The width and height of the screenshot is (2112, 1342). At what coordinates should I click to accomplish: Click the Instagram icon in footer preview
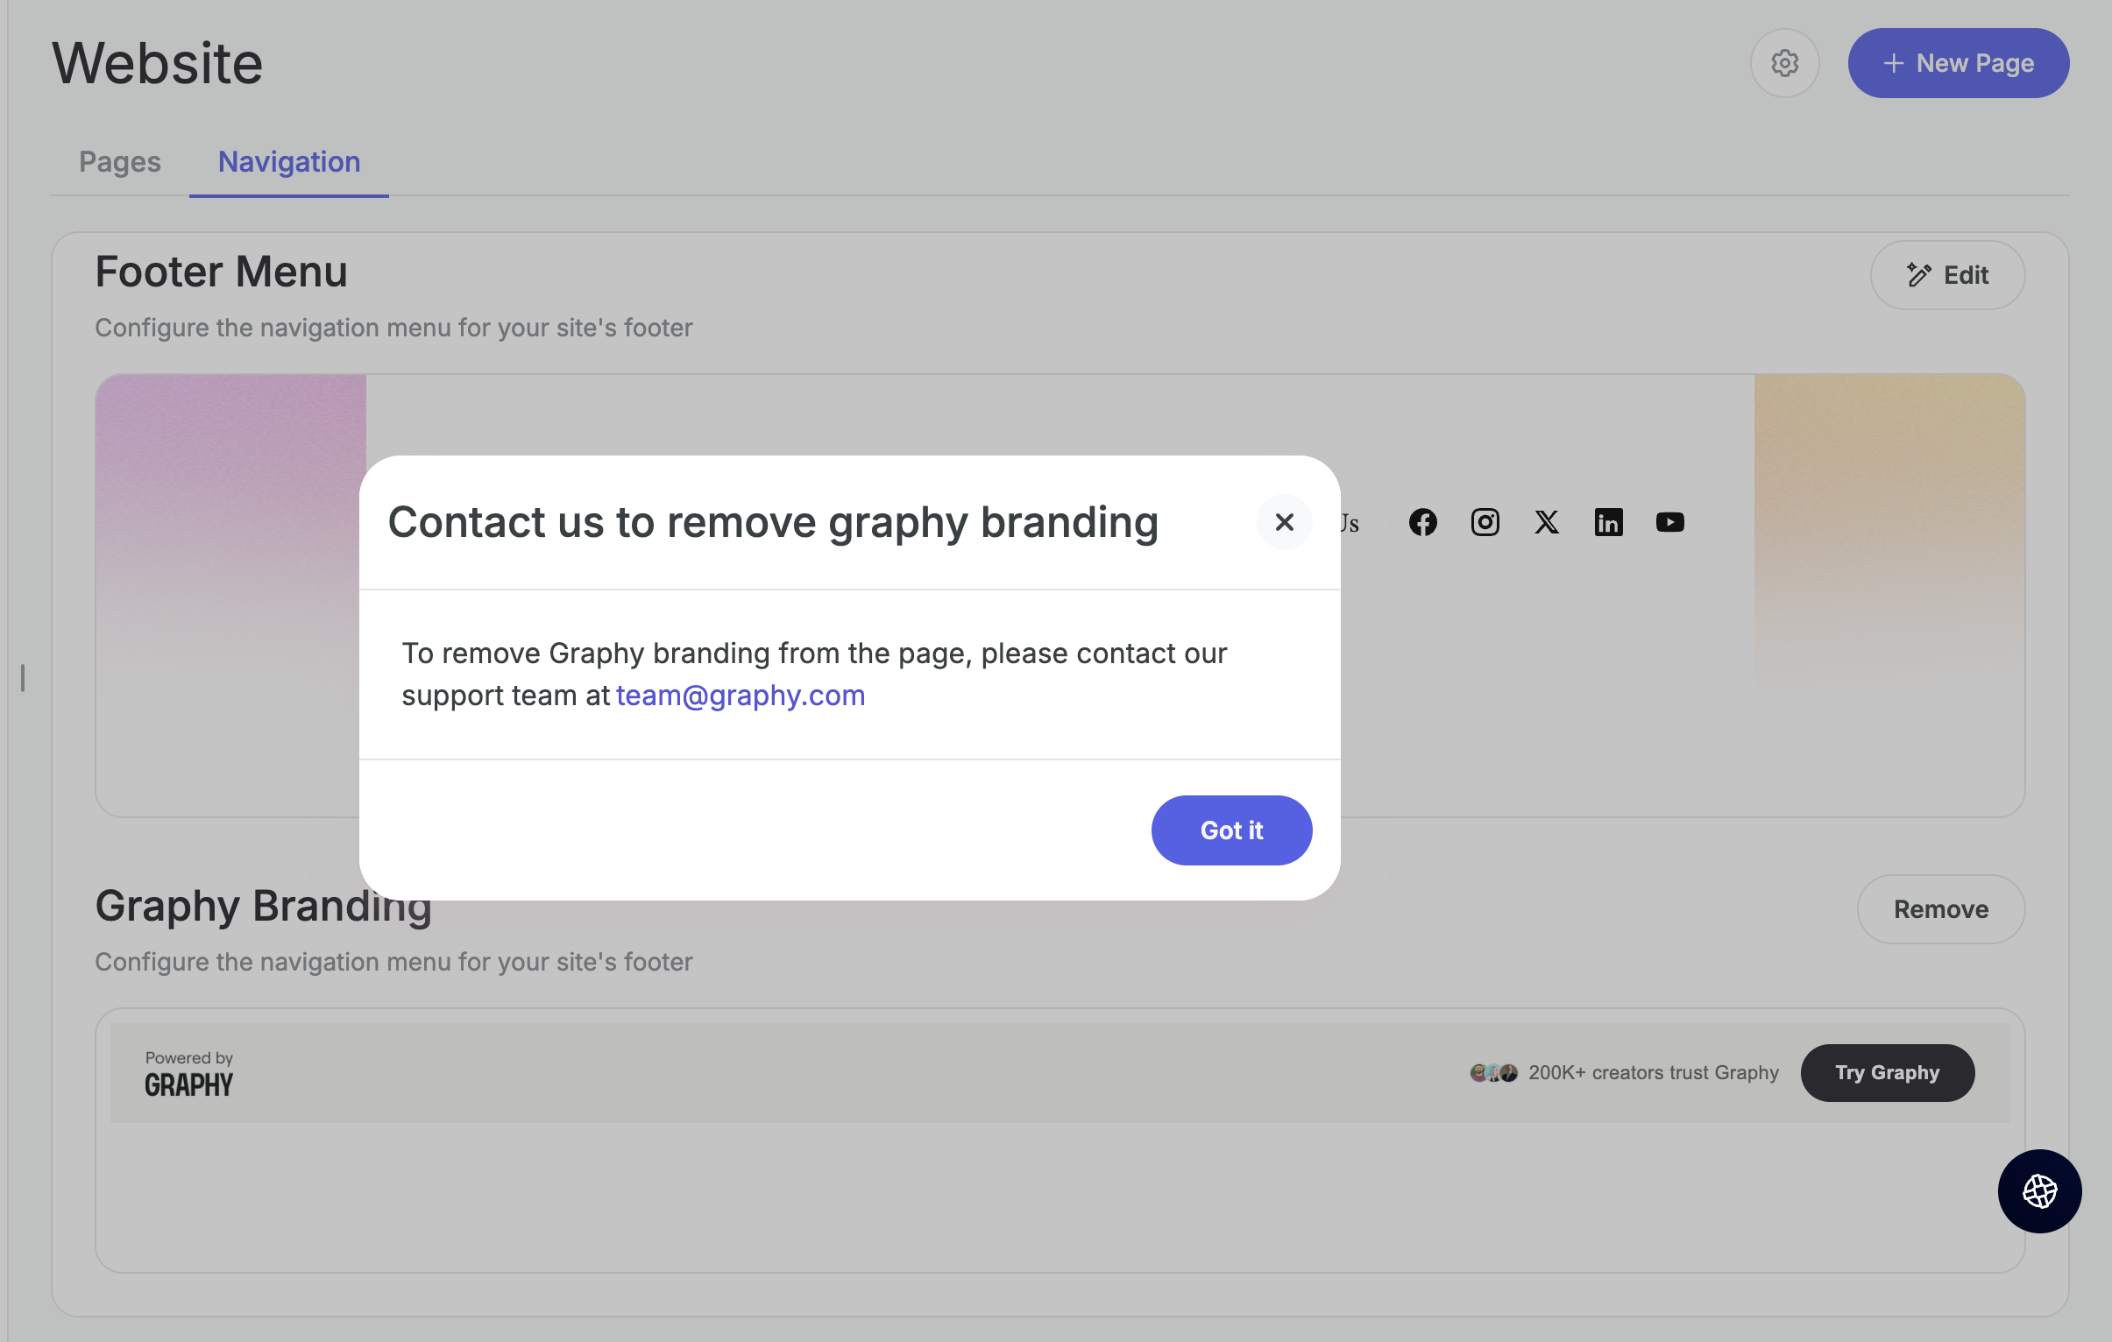point(1484,522)
